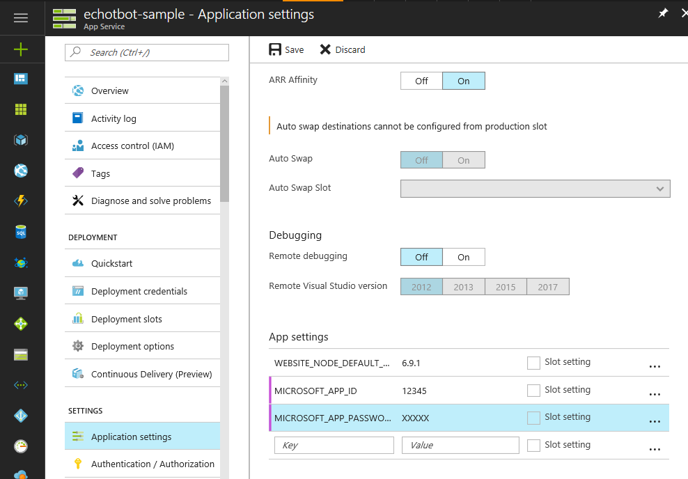Open ellipsis menu for empty Key row

point(655,449)
